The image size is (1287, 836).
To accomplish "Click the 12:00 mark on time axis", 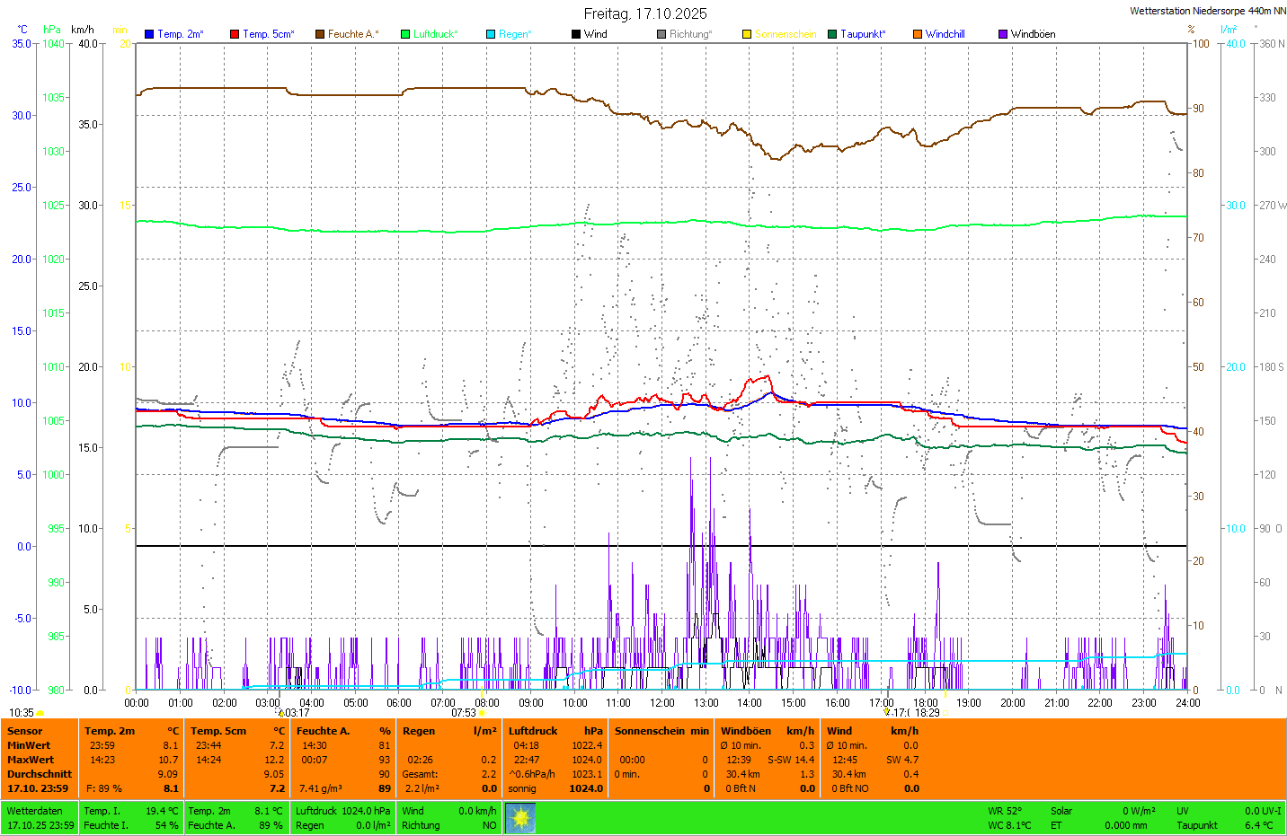I will click(x=662, y=703).
